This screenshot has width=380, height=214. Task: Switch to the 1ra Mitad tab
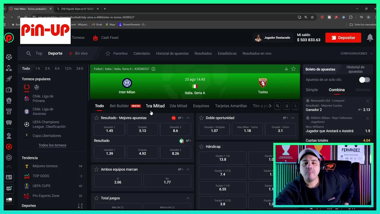pos(155,106)
